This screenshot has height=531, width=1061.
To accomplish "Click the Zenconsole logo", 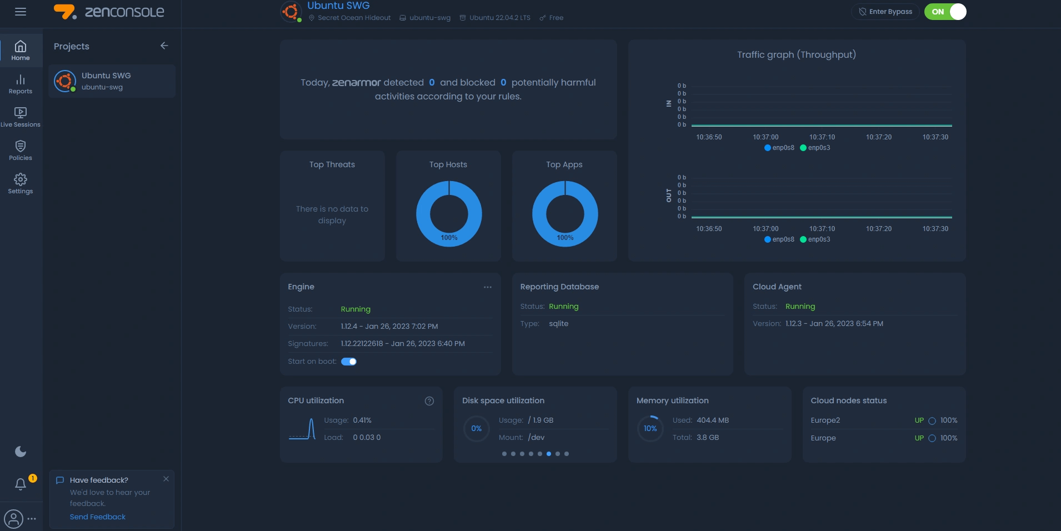I will pos(109,12).
